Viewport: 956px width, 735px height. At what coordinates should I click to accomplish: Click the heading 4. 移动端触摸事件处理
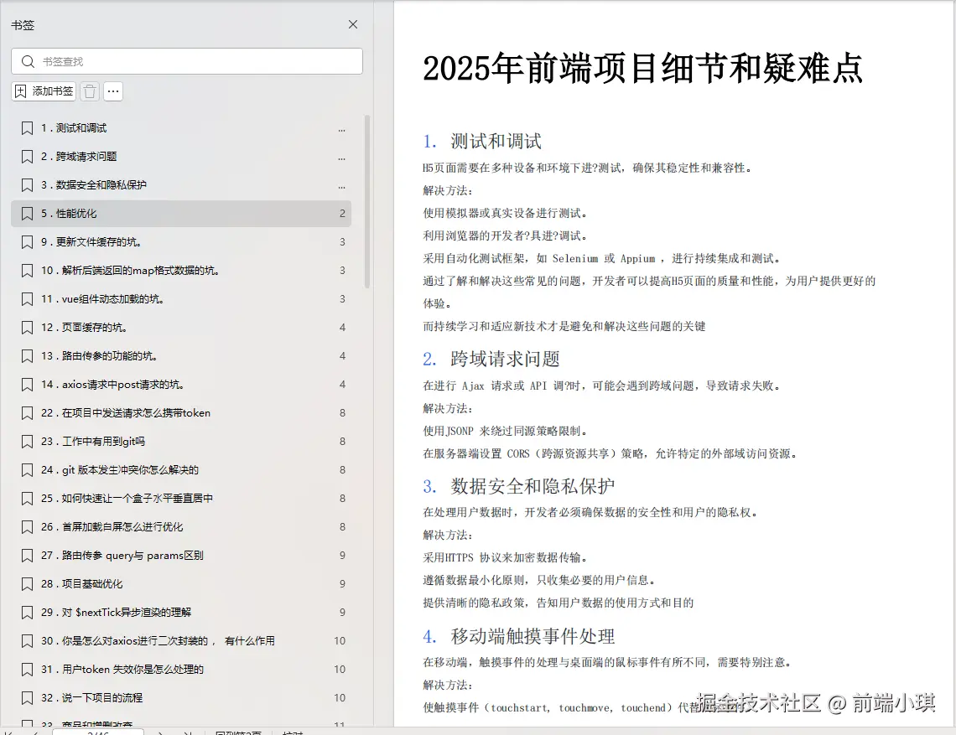point(519,636)
